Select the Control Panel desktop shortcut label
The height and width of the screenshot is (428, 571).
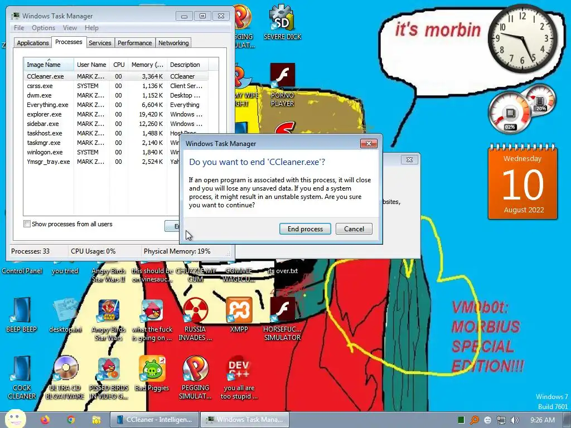(x=22, y=271)
